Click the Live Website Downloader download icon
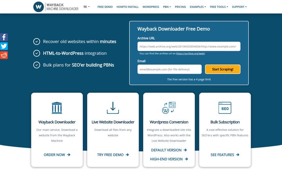This screenshot has height=176, width=282. [113, 108]
